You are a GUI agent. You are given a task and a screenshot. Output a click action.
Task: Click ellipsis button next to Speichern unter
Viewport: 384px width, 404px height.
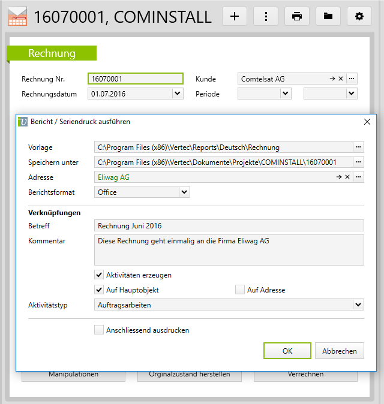coord(358,162)
